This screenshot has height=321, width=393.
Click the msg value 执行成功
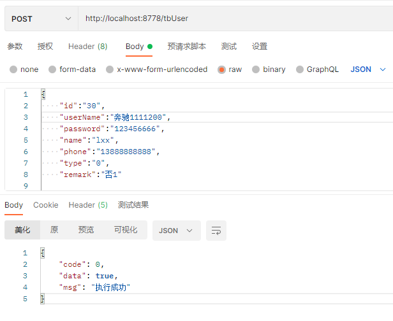pyautogui.click(x=110, y=287)
